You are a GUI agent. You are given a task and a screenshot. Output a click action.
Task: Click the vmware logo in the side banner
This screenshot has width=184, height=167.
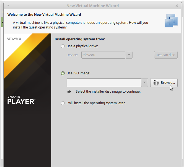pos(14,39)
